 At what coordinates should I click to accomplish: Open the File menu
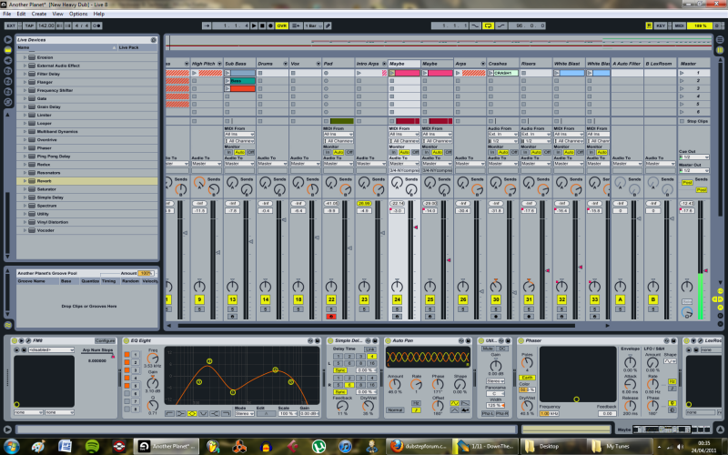tap(7, 14)
